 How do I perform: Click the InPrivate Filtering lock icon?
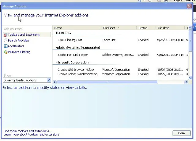[x=6, y=52]
